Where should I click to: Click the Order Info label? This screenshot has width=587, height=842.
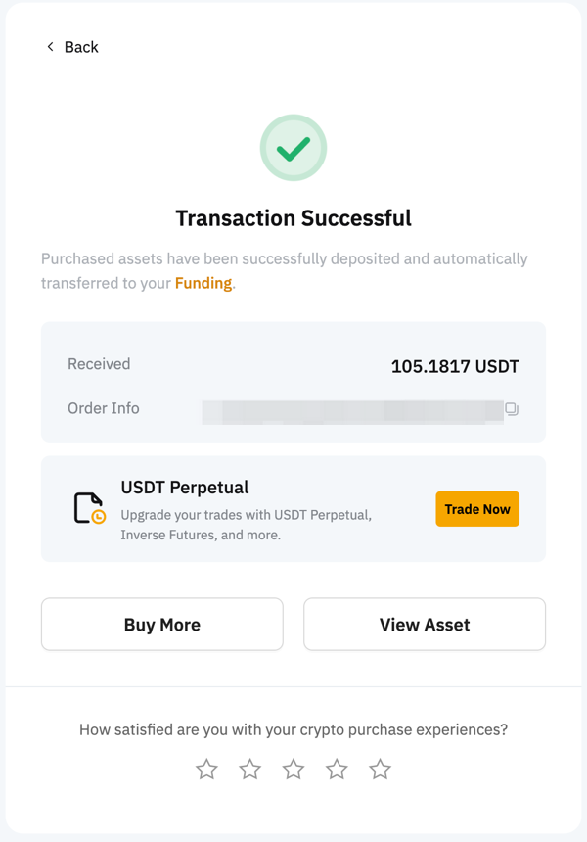point(104,408)
